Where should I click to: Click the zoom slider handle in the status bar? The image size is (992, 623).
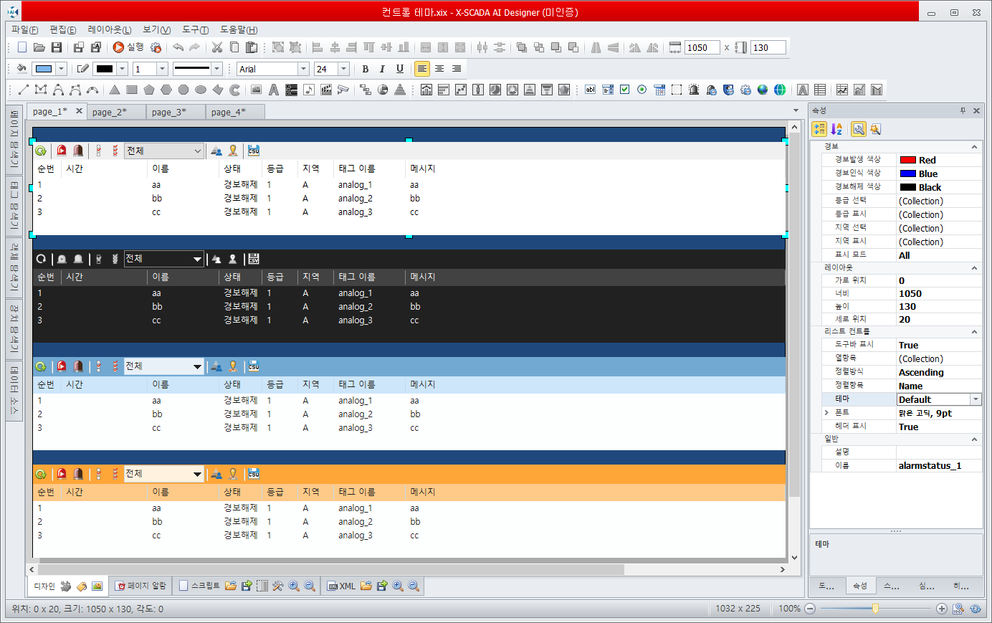[875, 608]
